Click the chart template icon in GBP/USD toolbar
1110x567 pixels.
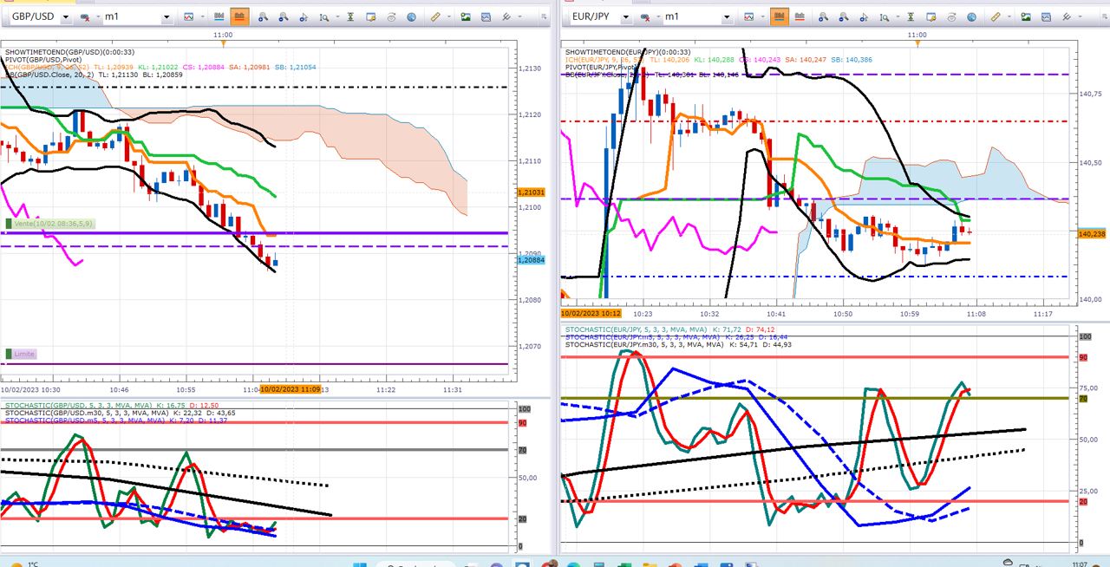coord(486,16)
